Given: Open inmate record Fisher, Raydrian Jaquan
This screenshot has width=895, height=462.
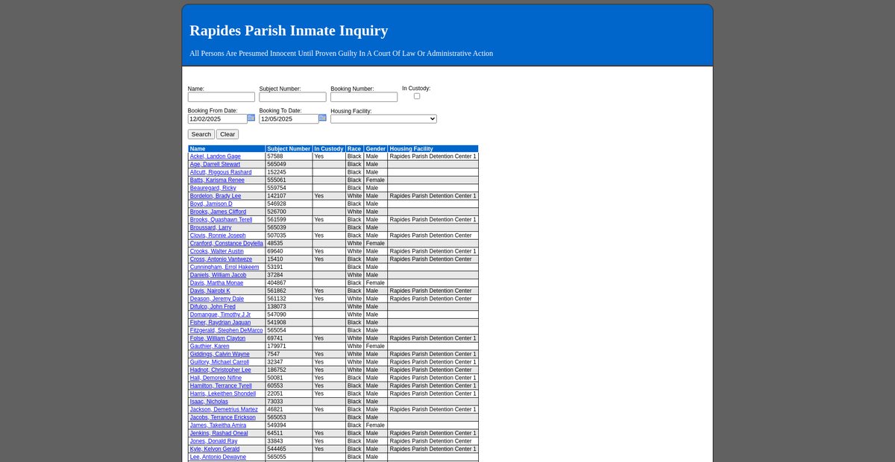Looking at the screenshot, I should 219,323.
